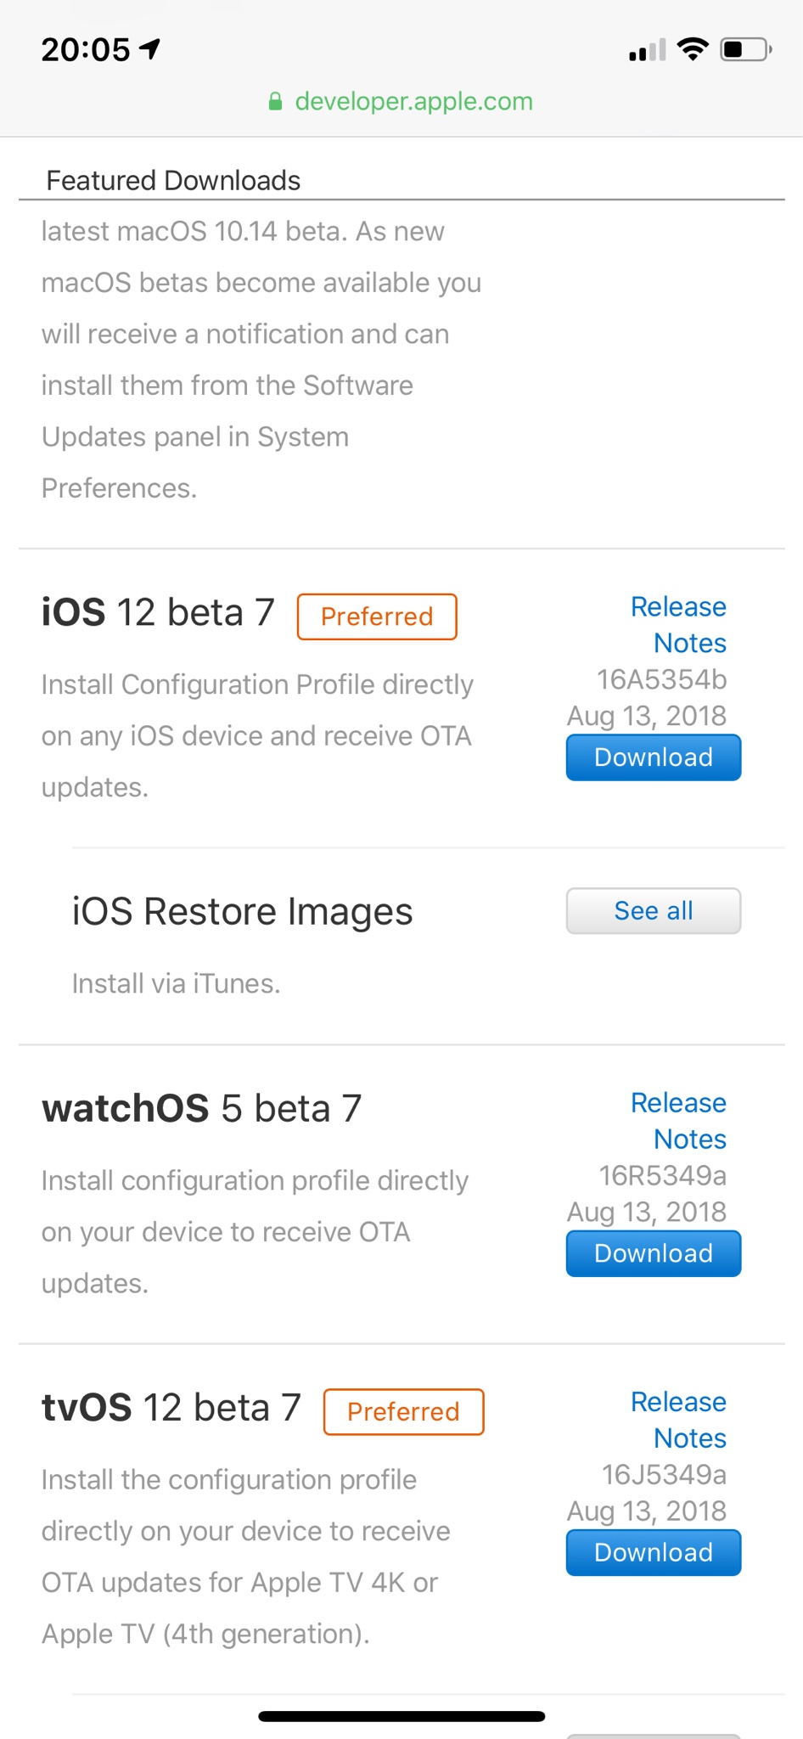Tap the location arrow icon beside the time
803x1739 pixels.
tap(150, 49)
